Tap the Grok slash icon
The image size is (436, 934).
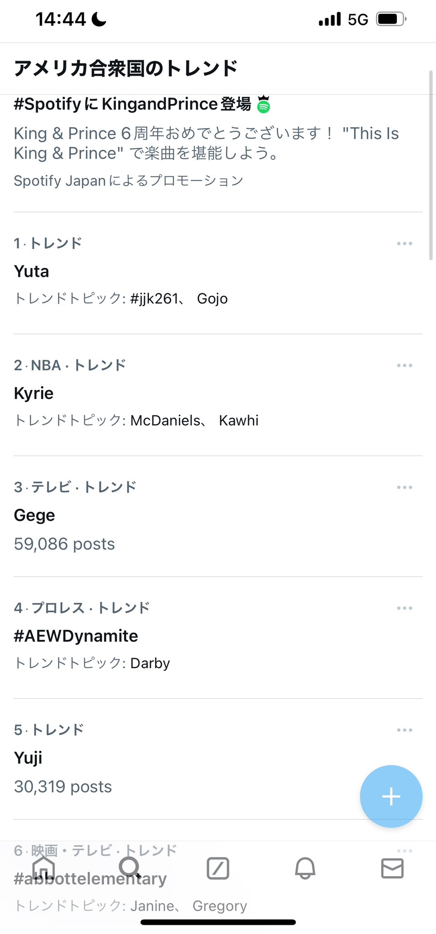pos(218,868)
